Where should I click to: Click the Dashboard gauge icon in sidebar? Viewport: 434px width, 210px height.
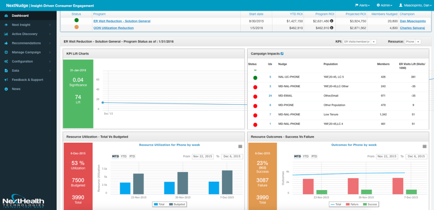tap(6, 16)
